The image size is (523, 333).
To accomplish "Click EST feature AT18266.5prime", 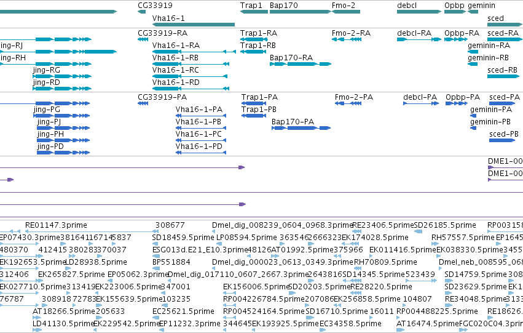I will pos(64,311).
